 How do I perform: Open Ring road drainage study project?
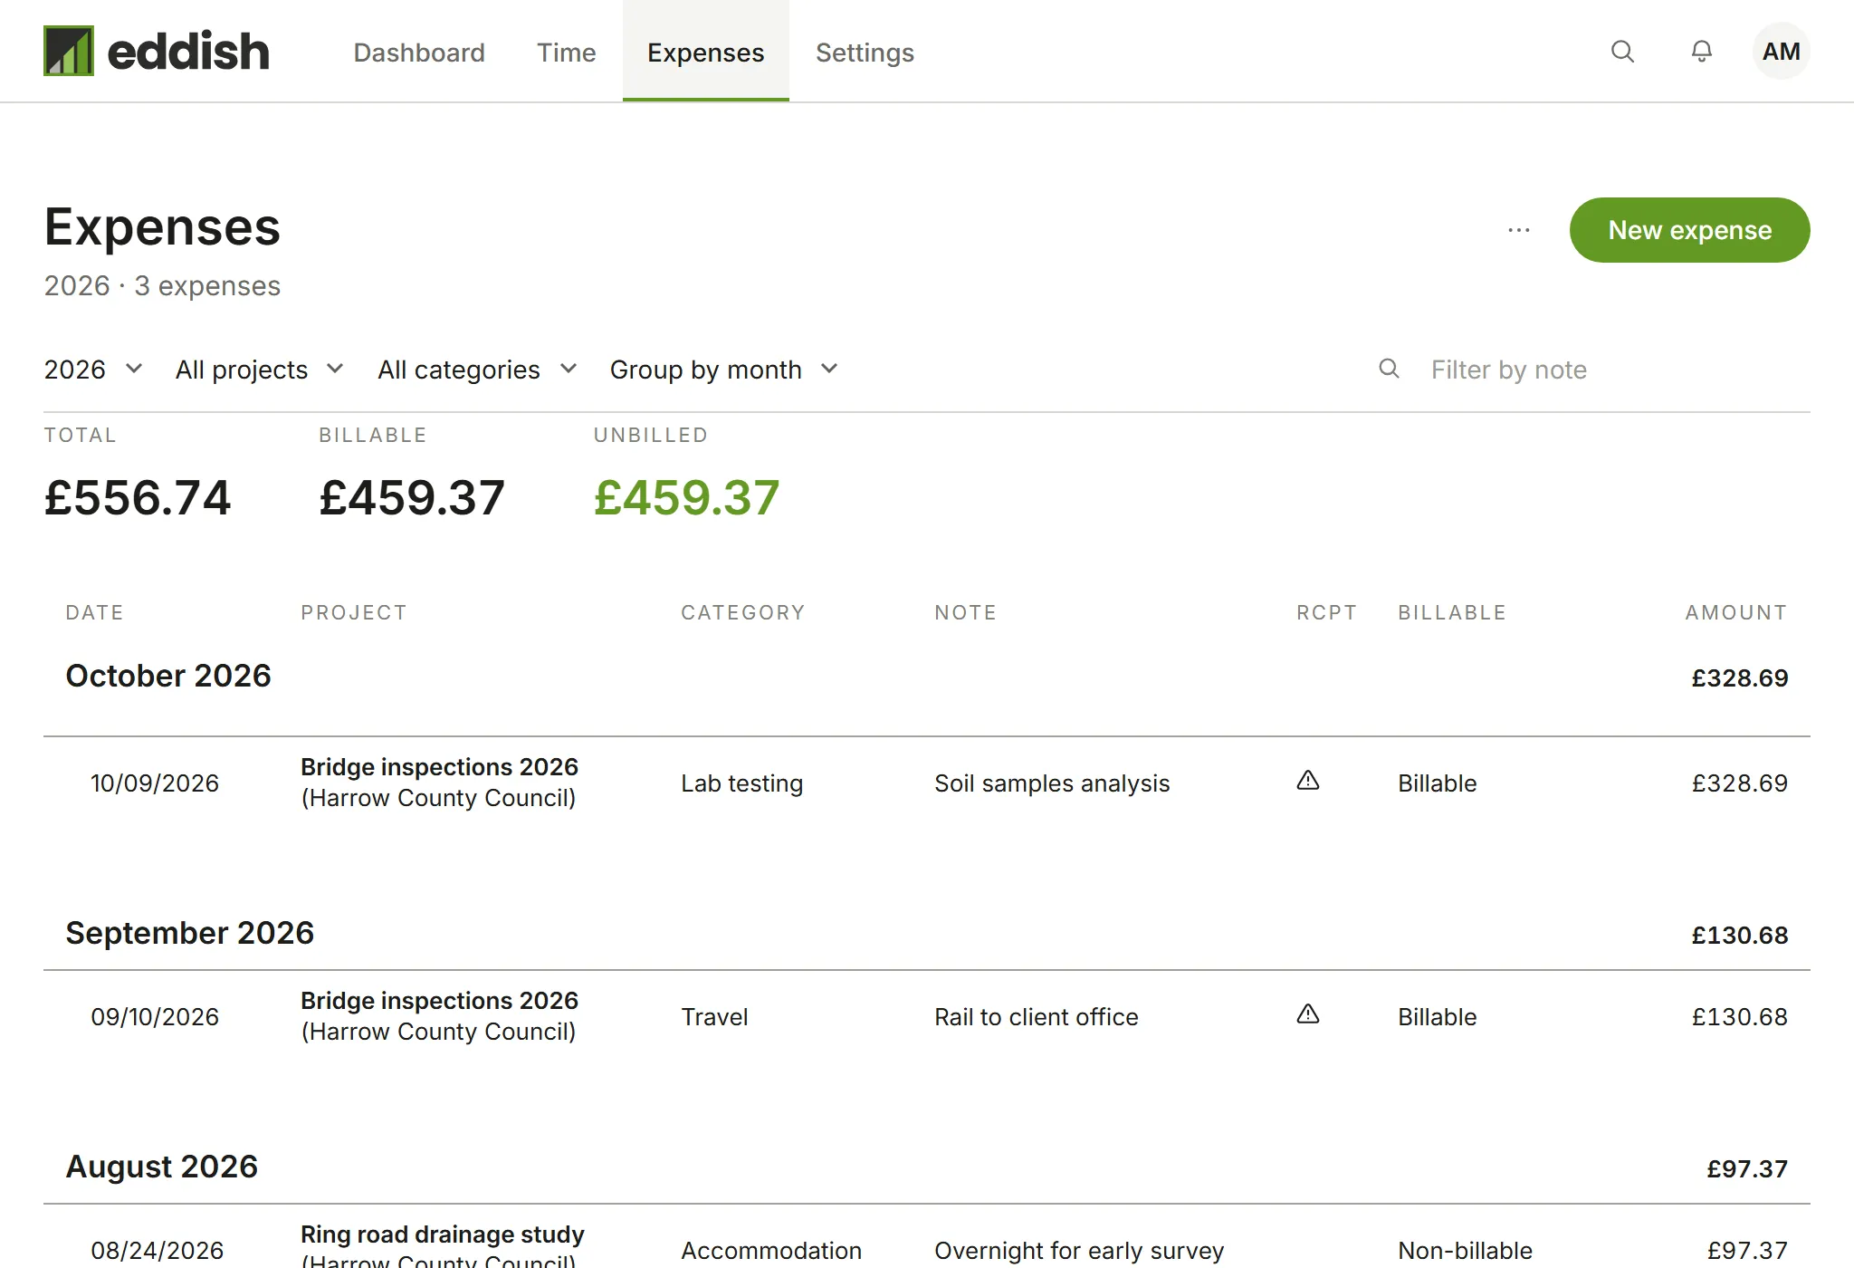pos(443,1234)
